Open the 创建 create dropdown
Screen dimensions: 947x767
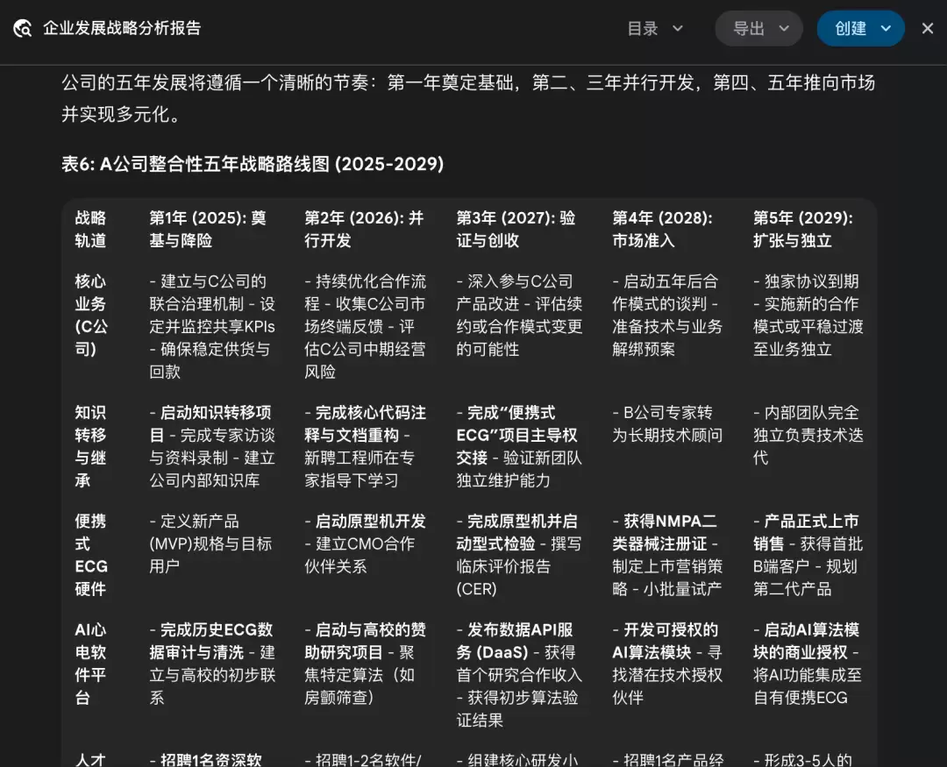click(861, 28)
